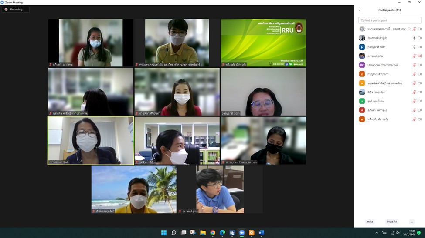Select the green RRU banner video tile
425x238 pixels.
[x=263, y=43]
